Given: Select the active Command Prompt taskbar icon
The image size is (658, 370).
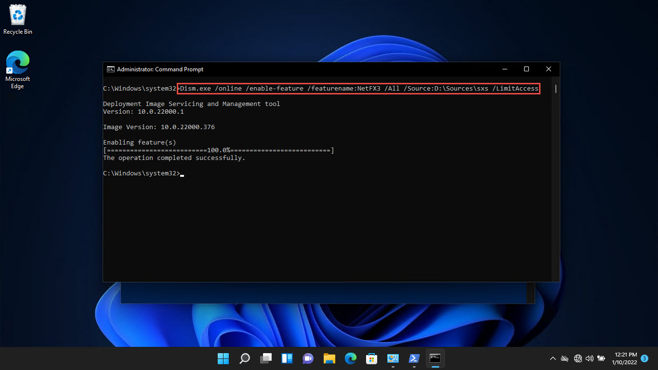Looking at the screenshot, I should pyautogui.click(x=435, y=358).
